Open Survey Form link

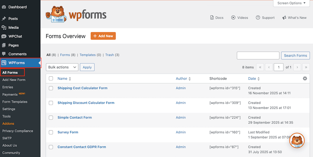pyautogui.click(x=68, y=132)
